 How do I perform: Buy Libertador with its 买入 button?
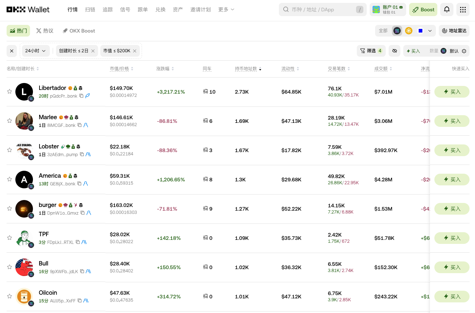452,92
